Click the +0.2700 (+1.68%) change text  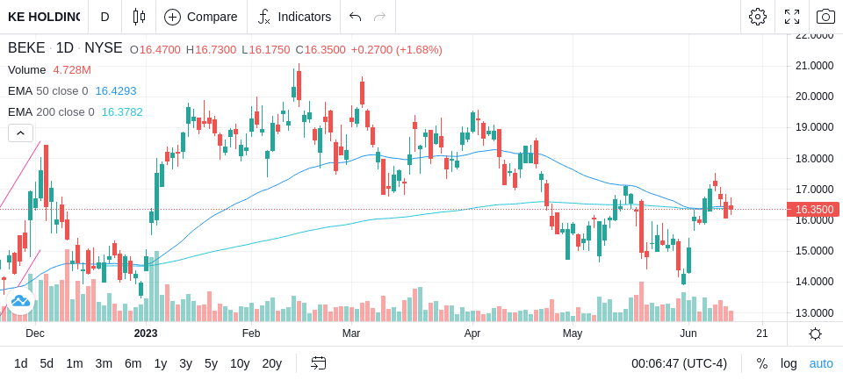[x=397, y=50]
